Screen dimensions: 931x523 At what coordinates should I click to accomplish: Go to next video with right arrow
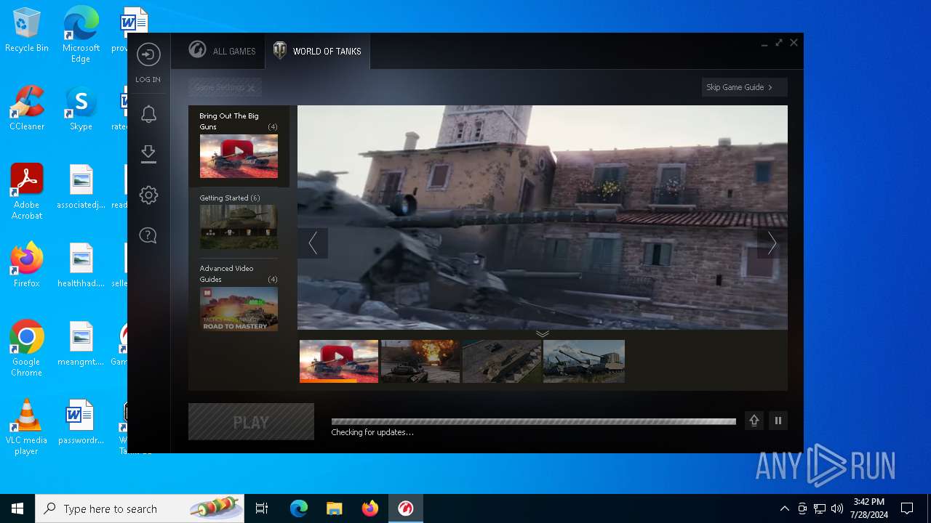[x=772, y=243]
